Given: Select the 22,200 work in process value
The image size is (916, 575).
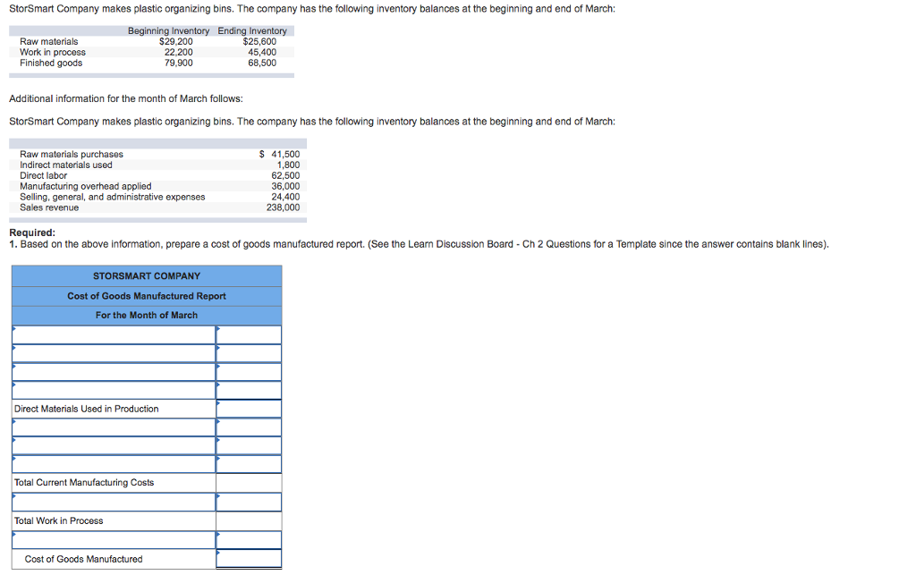Looking at the screenshot, I should (179, 52).
